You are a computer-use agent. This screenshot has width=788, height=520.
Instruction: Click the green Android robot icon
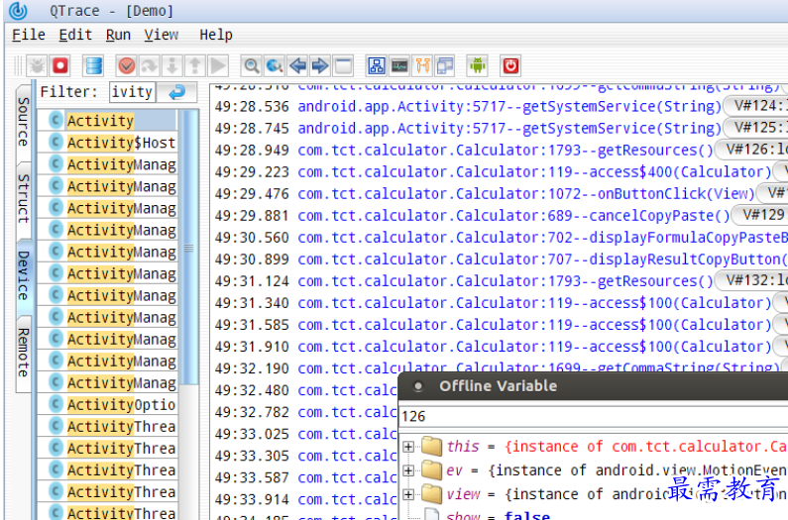pos(478,66)
